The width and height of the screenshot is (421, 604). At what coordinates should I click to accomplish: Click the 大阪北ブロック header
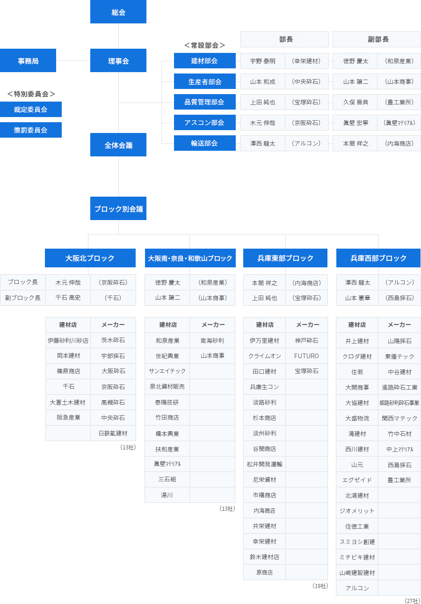tap(90, 258)
